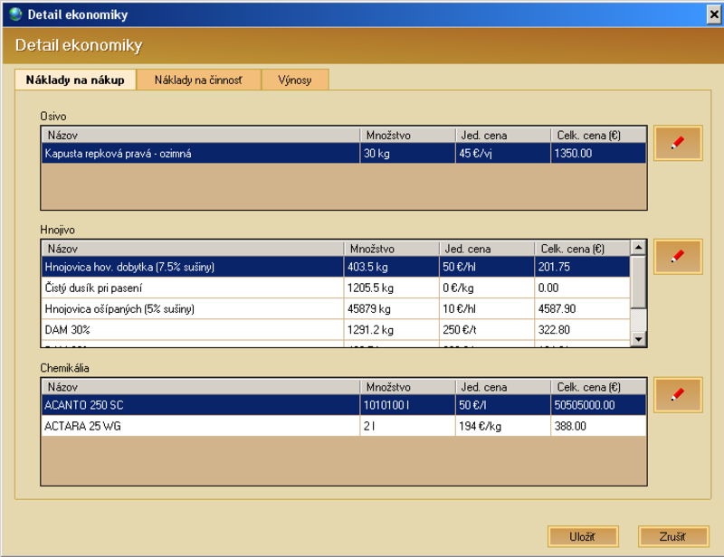
Task: Click the 2 l quantity cell
Action: coord(408,426)
